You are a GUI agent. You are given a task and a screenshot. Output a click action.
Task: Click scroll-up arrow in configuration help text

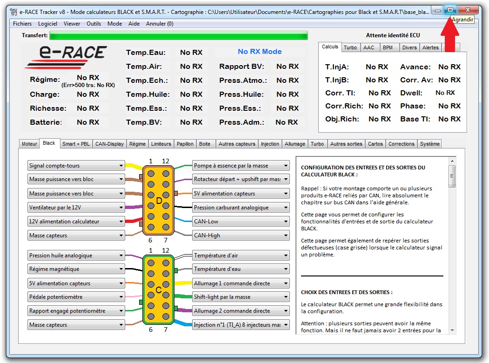452,161
